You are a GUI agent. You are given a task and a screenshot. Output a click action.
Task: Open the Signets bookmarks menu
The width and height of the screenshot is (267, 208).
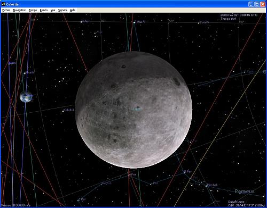point(62,10)
